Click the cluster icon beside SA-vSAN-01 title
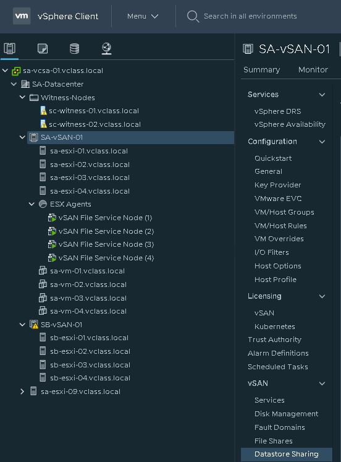This screenshot has width=341, height=462. click(248, 49)
